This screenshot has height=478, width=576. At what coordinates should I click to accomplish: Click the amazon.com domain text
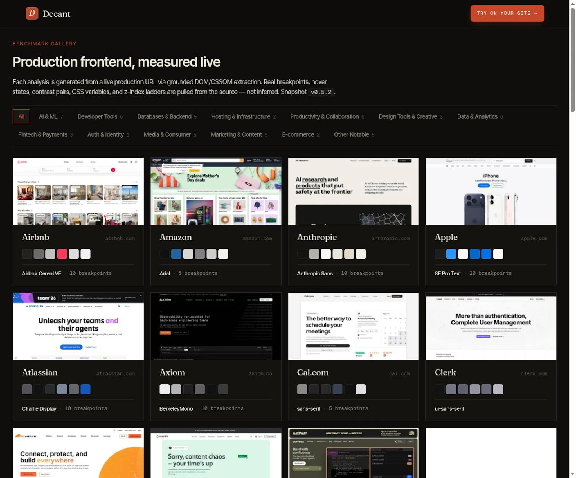[257, 238]
